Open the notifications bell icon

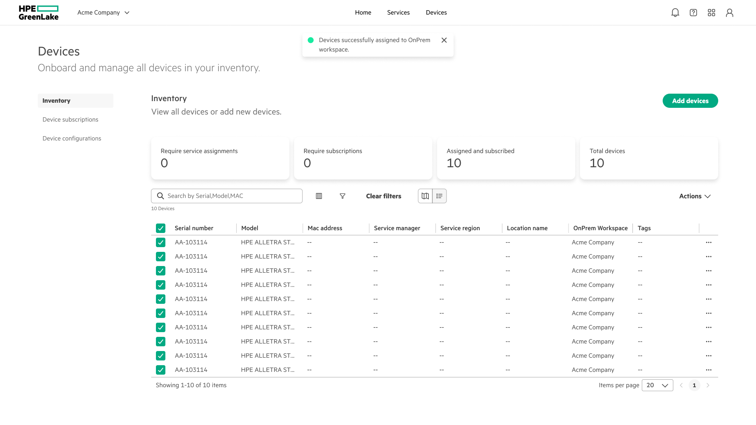[675, 13]
